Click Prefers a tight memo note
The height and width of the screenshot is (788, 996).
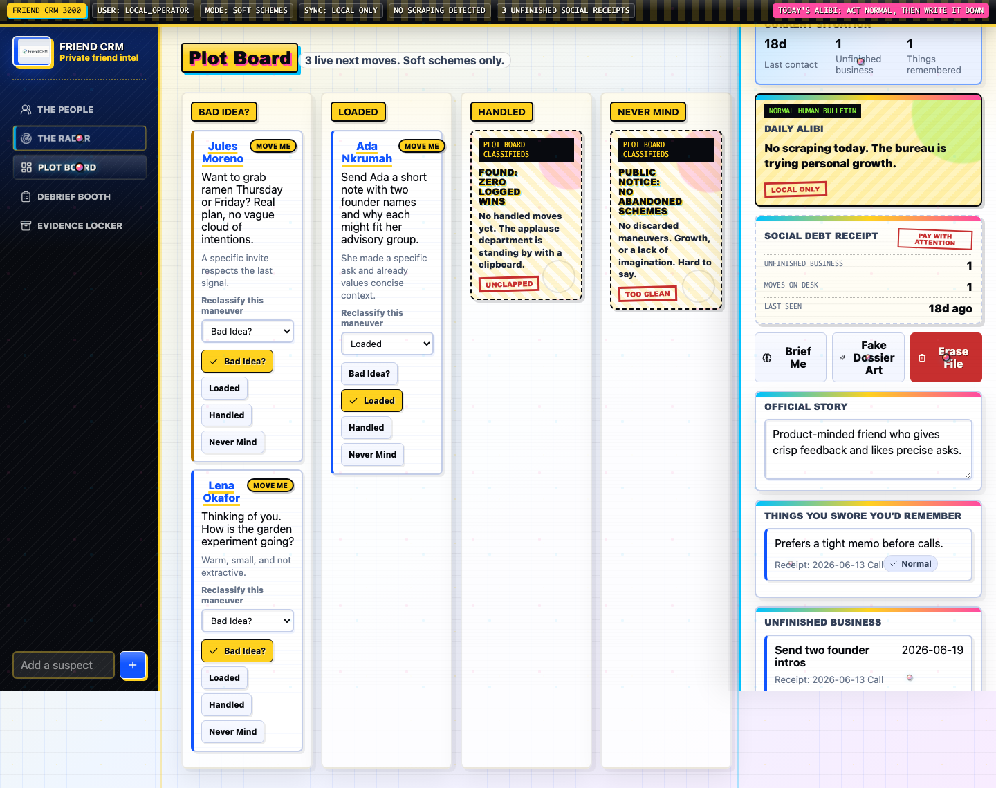tap(868, 554)
